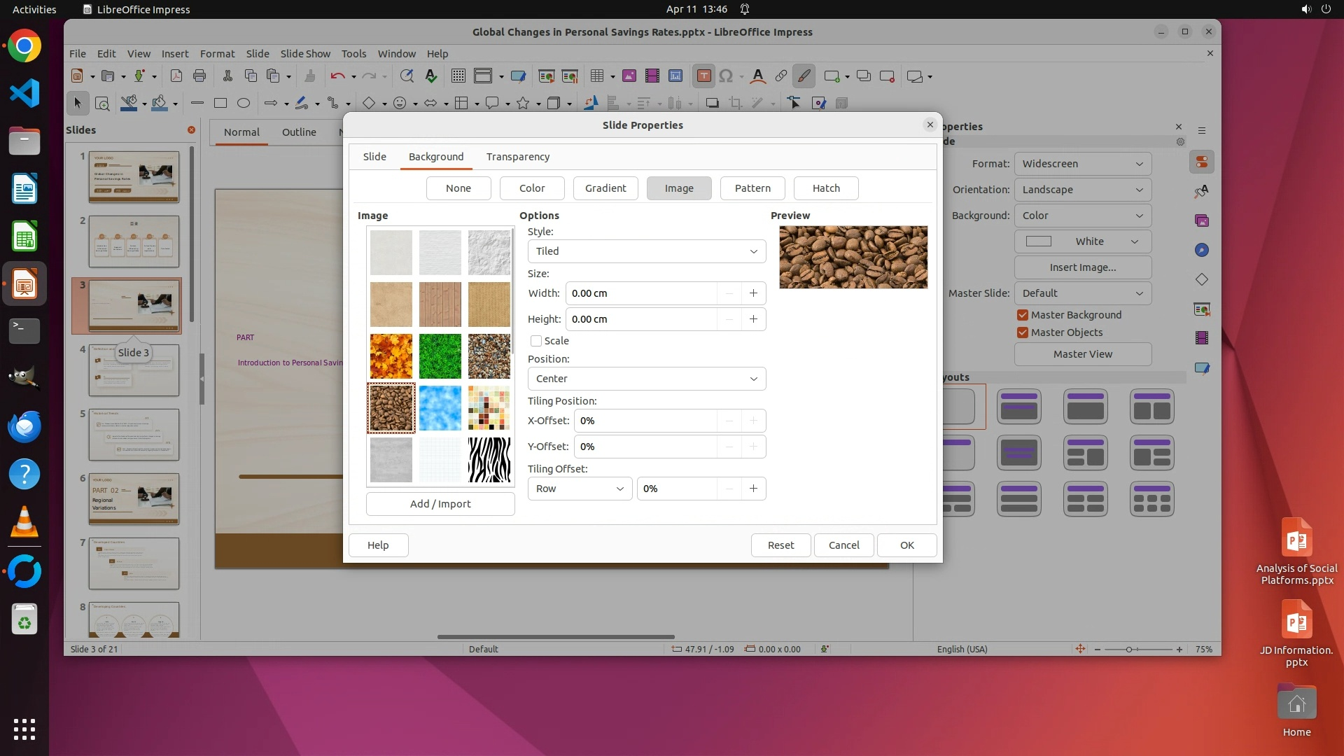Enable the Scale checkbox
This screenshot has height=756, width=1344.
tap(536, 341)
